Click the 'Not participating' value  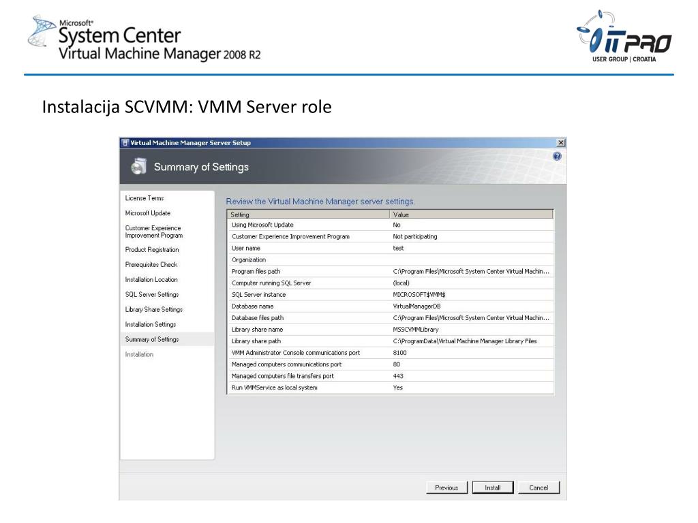415,236
